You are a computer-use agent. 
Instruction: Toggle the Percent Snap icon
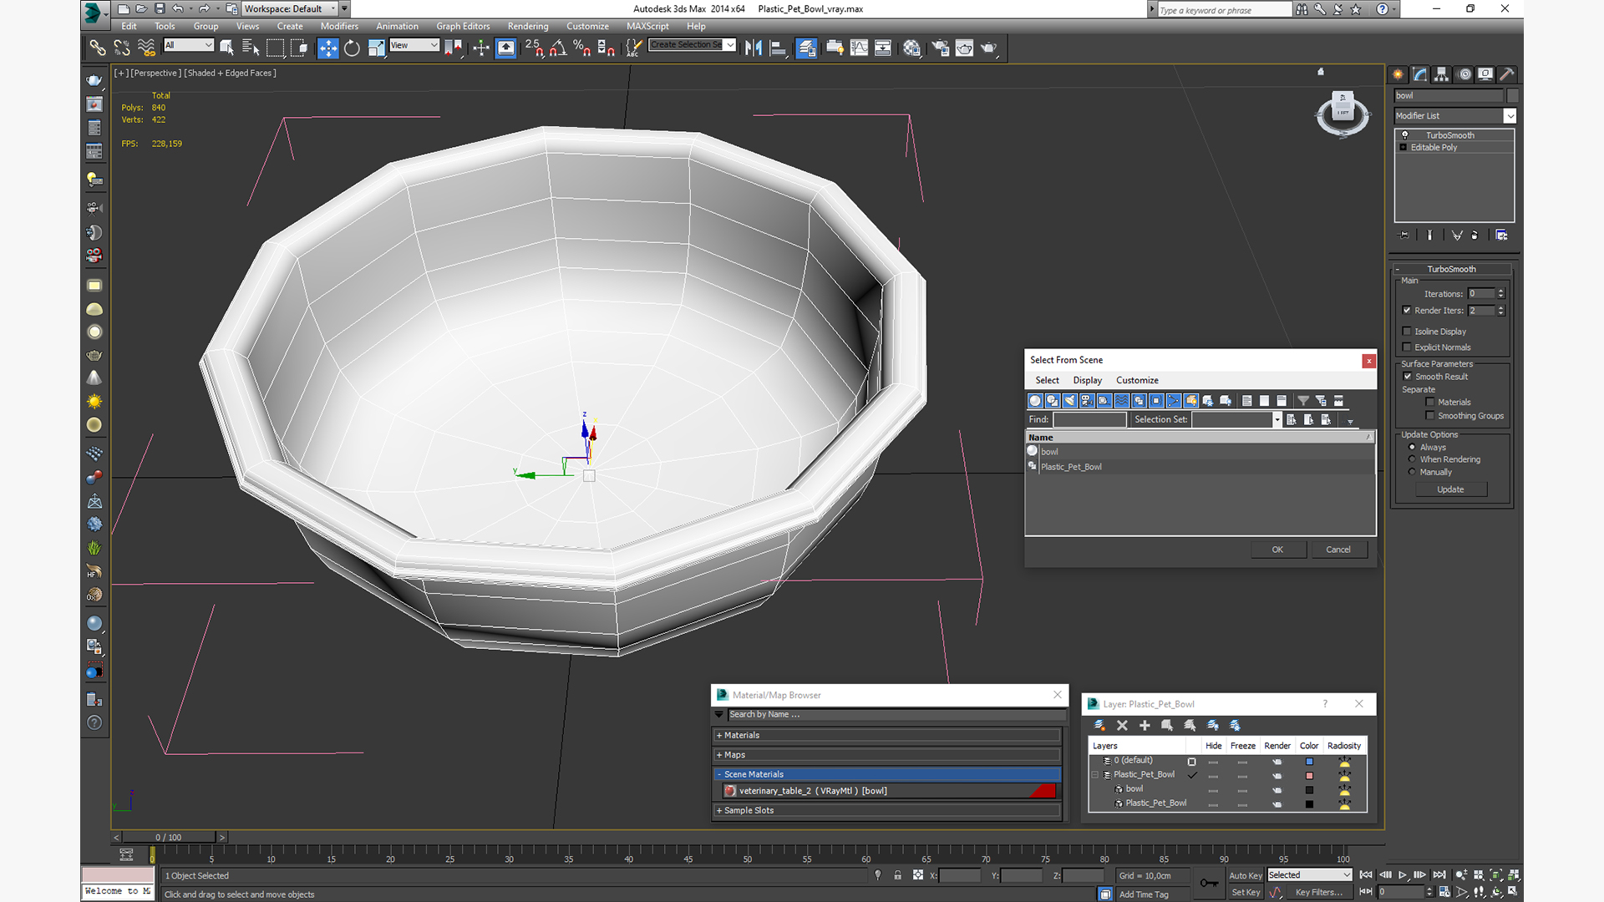point(582,48)
